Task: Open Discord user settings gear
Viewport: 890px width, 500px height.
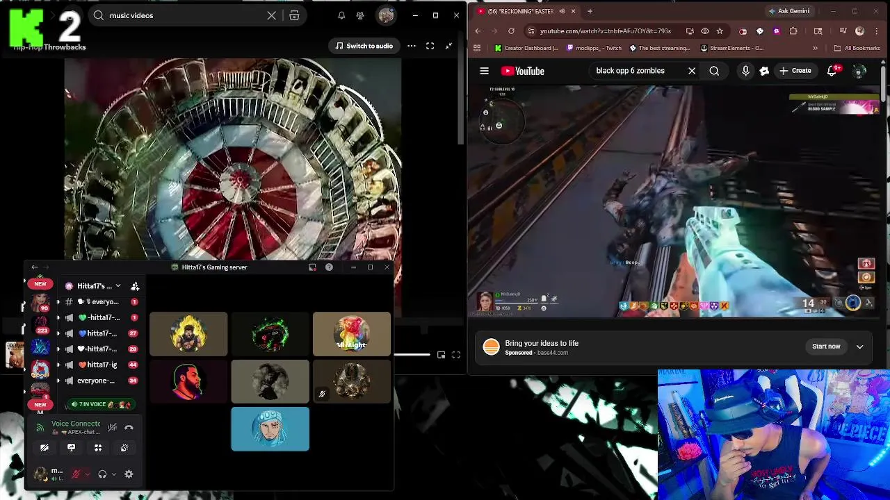Action: [x=129, y=474]
